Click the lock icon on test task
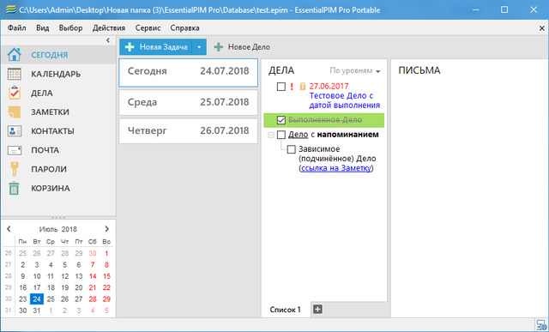This screenshot has width=549, height=332. point(303,86)
